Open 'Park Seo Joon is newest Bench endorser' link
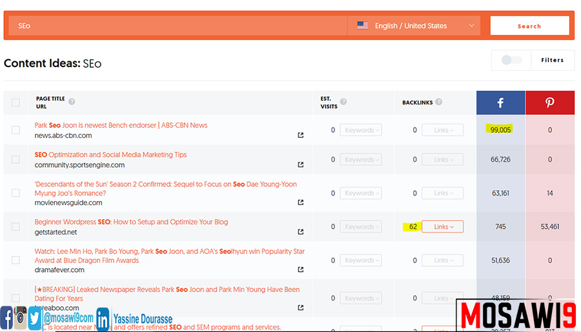Screen dimensions: 581x332 121,125
